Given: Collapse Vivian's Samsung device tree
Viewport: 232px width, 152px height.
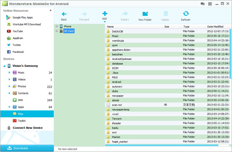Looking at the screenshot, I should [4, 66].
